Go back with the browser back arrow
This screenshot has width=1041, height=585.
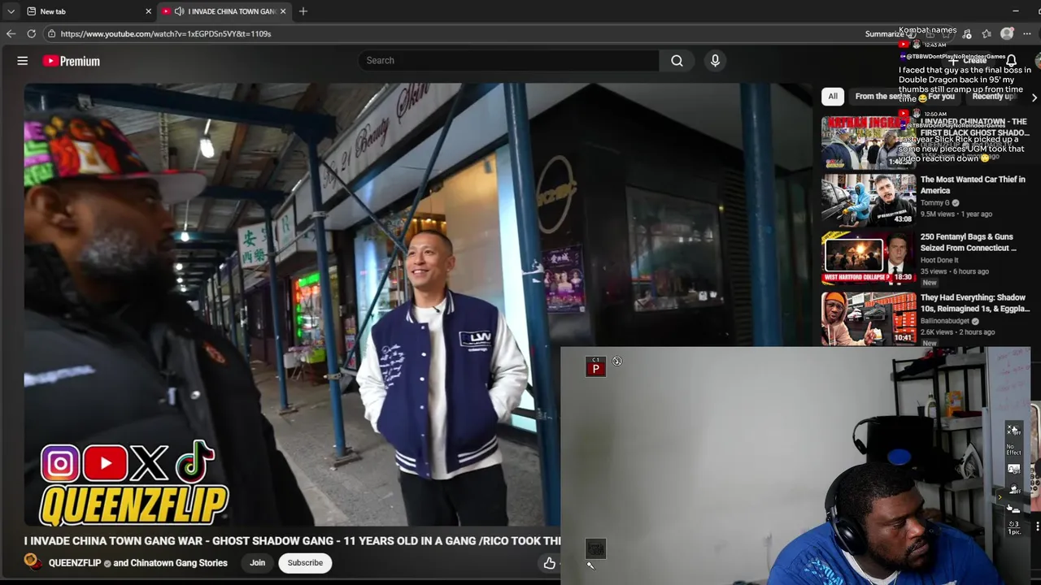11,33
